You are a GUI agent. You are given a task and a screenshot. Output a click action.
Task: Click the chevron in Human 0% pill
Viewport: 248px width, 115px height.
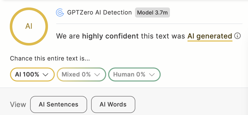152,75
